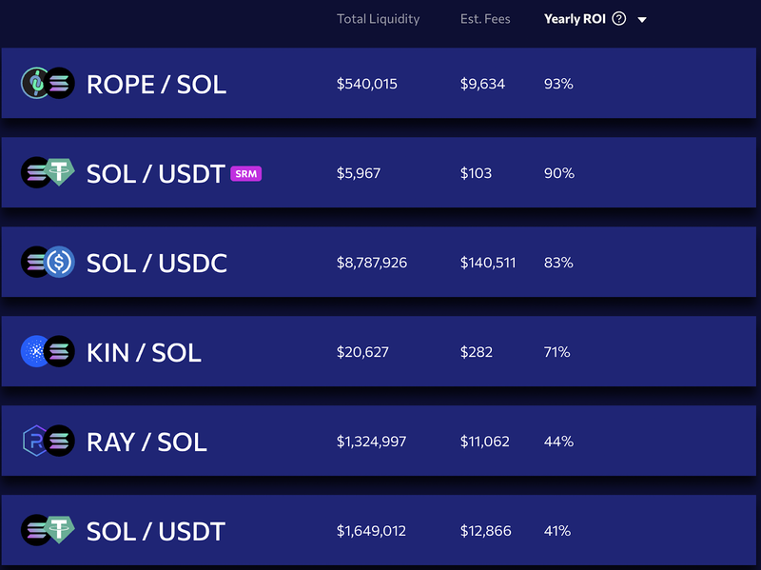761x570 pixels.
Task: Click the $140,511 fees value for SOL/USDC
Action: point(488,263)
